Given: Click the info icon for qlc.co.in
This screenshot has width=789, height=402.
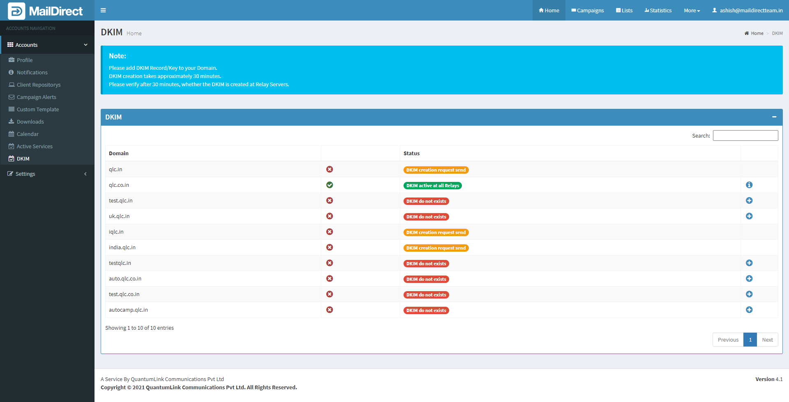Looking at the screenshot, I should [749, 185].
